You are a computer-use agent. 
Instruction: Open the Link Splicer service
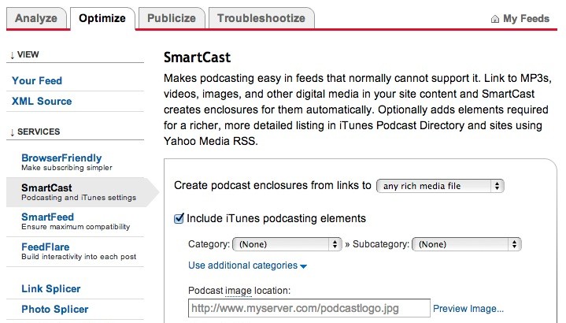(x=51, y=289)
